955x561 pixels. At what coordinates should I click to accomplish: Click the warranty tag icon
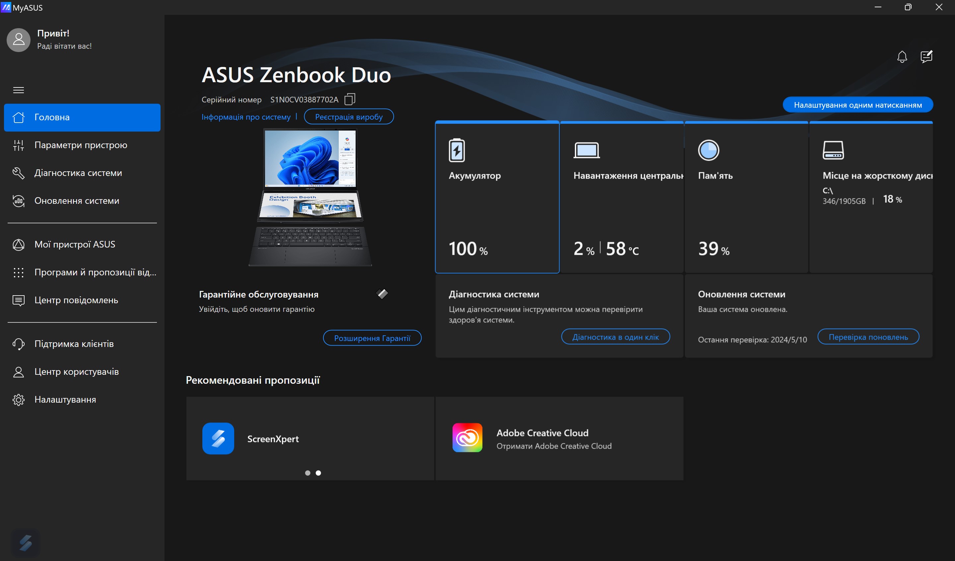pyautogui.click(x=382, y=294)
